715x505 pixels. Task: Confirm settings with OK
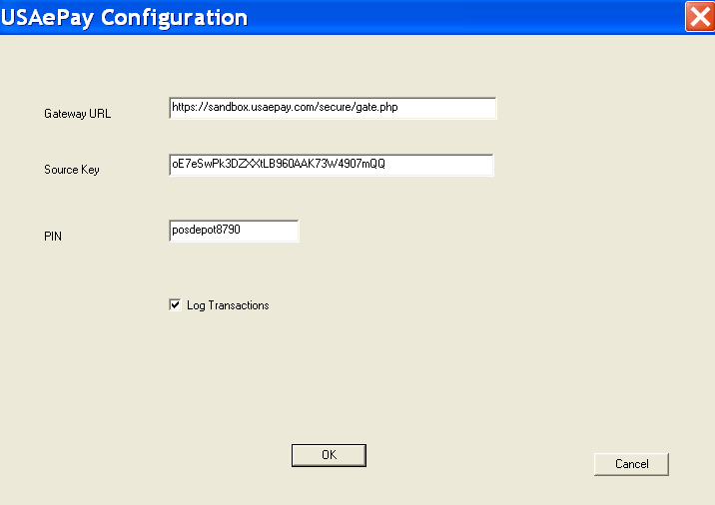(329, 455)
